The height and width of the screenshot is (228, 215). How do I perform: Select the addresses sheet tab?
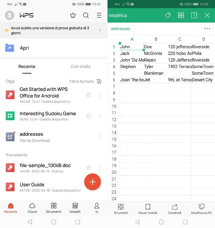pos(121,29)
